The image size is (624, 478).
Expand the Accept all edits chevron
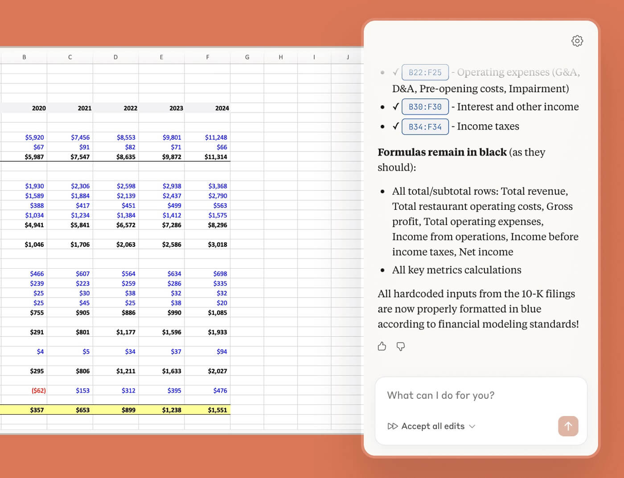click(x=472, y=426)
